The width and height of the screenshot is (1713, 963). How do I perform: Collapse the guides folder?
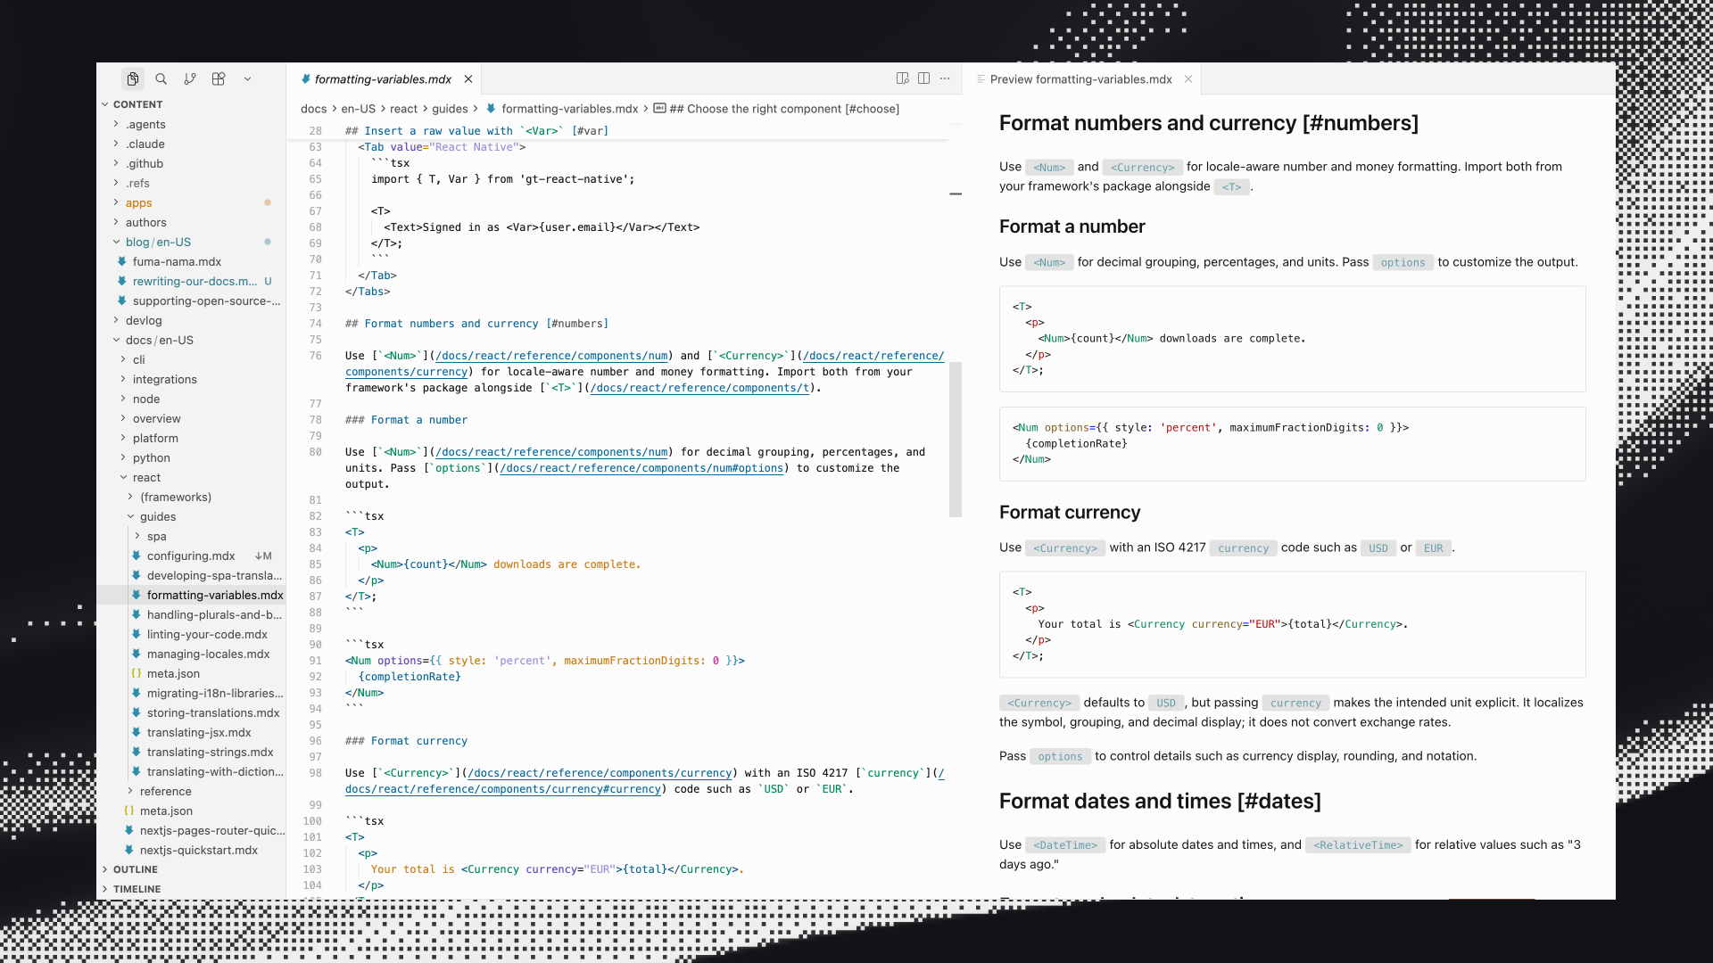pyautogui.click(x=191, y=517)
